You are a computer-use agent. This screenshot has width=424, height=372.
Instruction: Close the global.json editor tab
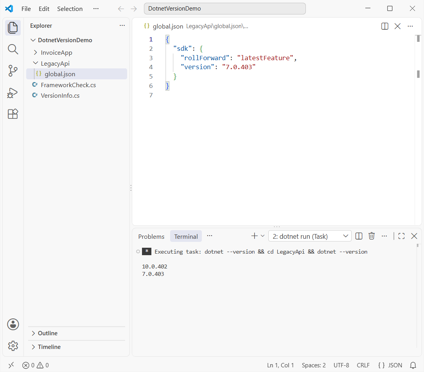point(397,26)
